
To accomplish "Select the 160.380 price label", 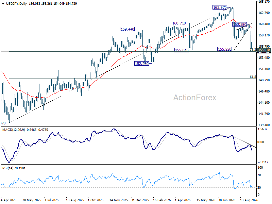I will (x=240, y=24).
